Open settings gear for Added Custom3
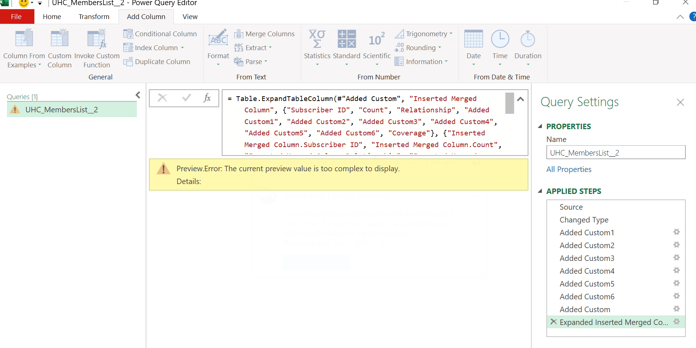The width and height of the screenshot is (696, 348). 677,258
